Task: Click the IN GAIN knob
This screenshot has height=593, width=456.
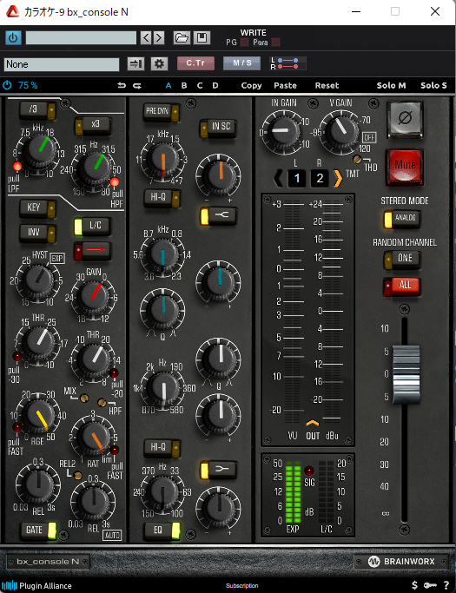Action: coord(283,130)
